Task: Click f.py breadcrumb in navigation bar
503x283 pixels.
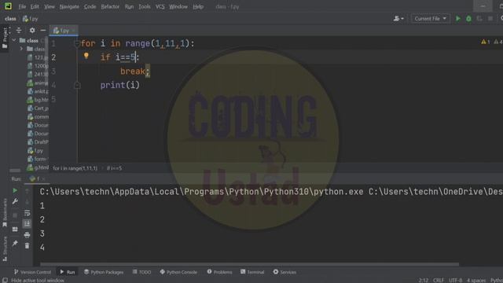Action: (30, 19)
